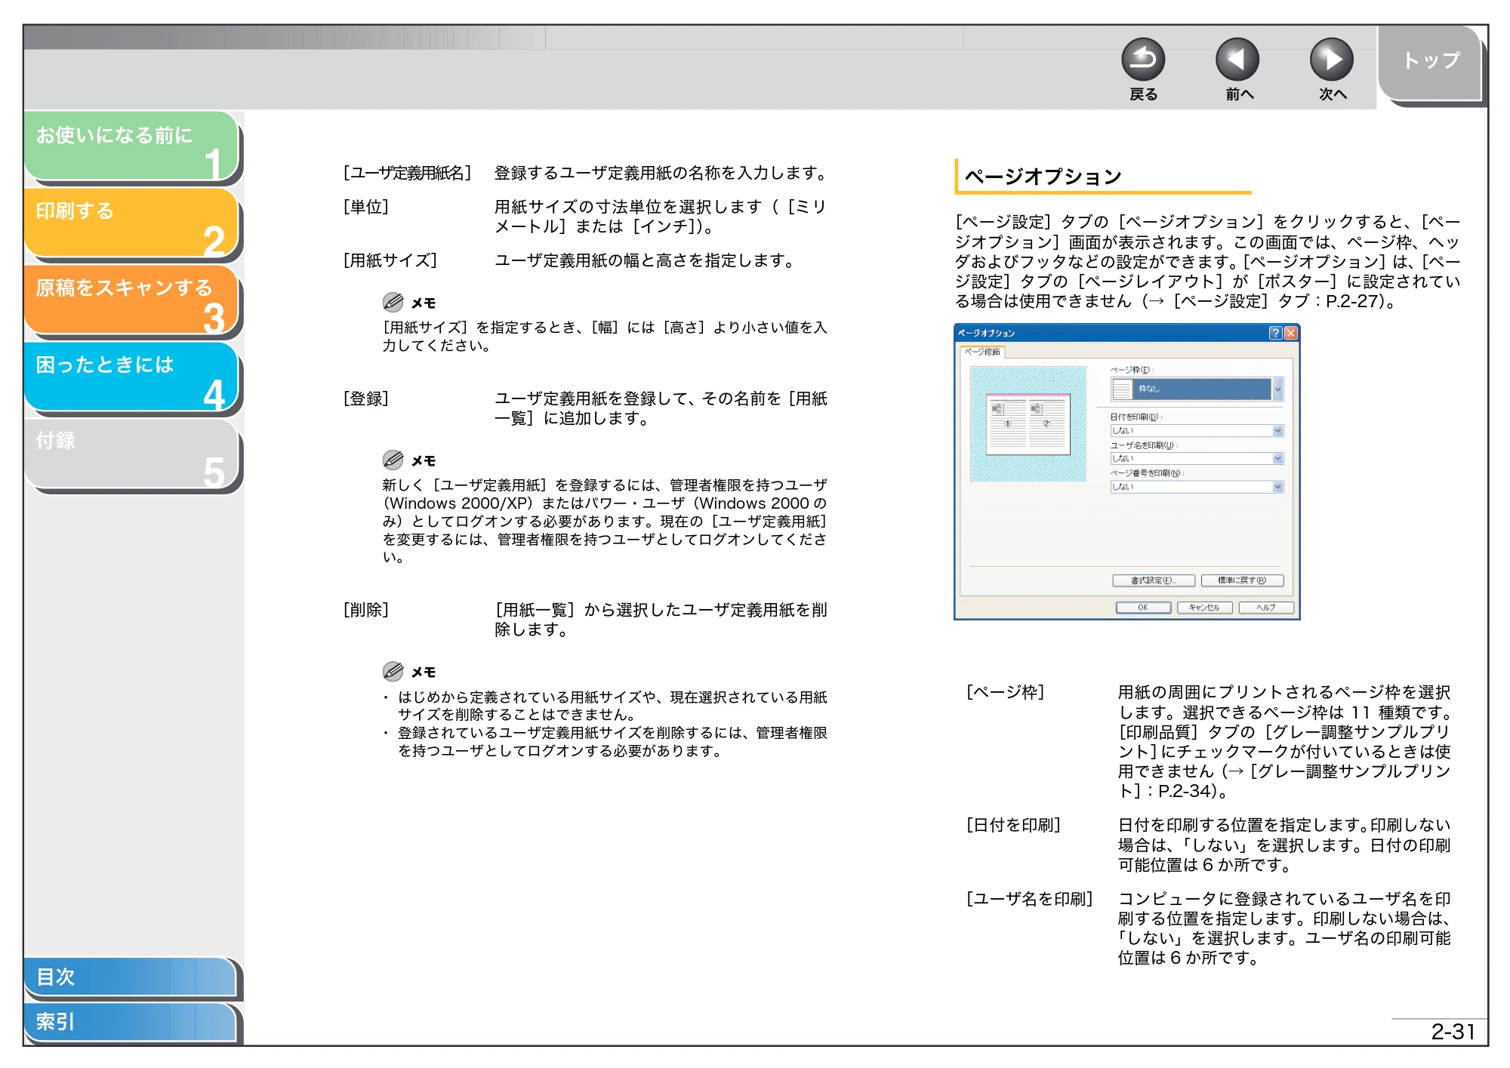
Task: Open chapter 4 困ったときには tab
Action: pos(131,377)
